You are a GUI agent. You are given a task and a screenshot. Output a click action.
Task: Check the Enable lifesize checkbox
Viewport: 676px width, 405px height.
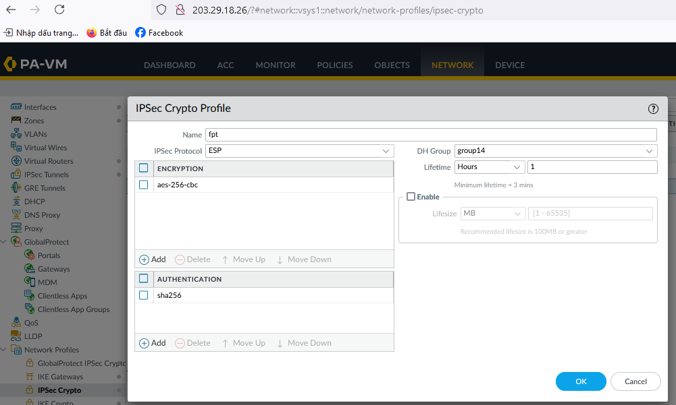coord(411,197)
